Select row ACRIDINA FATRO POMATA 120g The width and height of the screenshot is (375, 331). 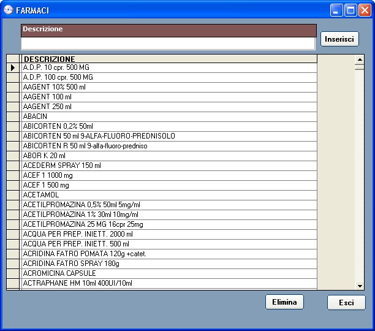point(169,254)
